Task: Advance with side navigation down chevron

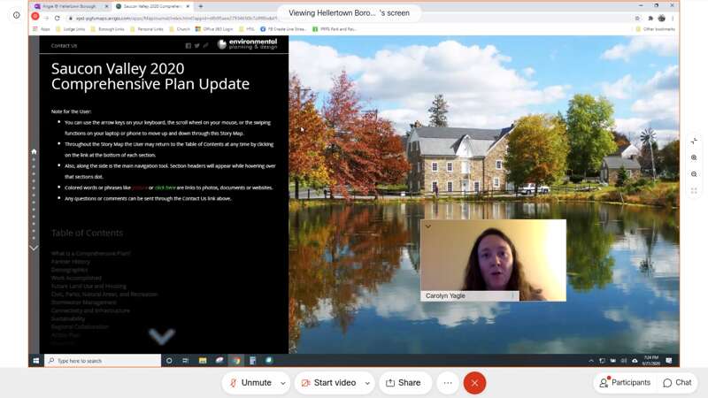Action: (x=34, y=248)
